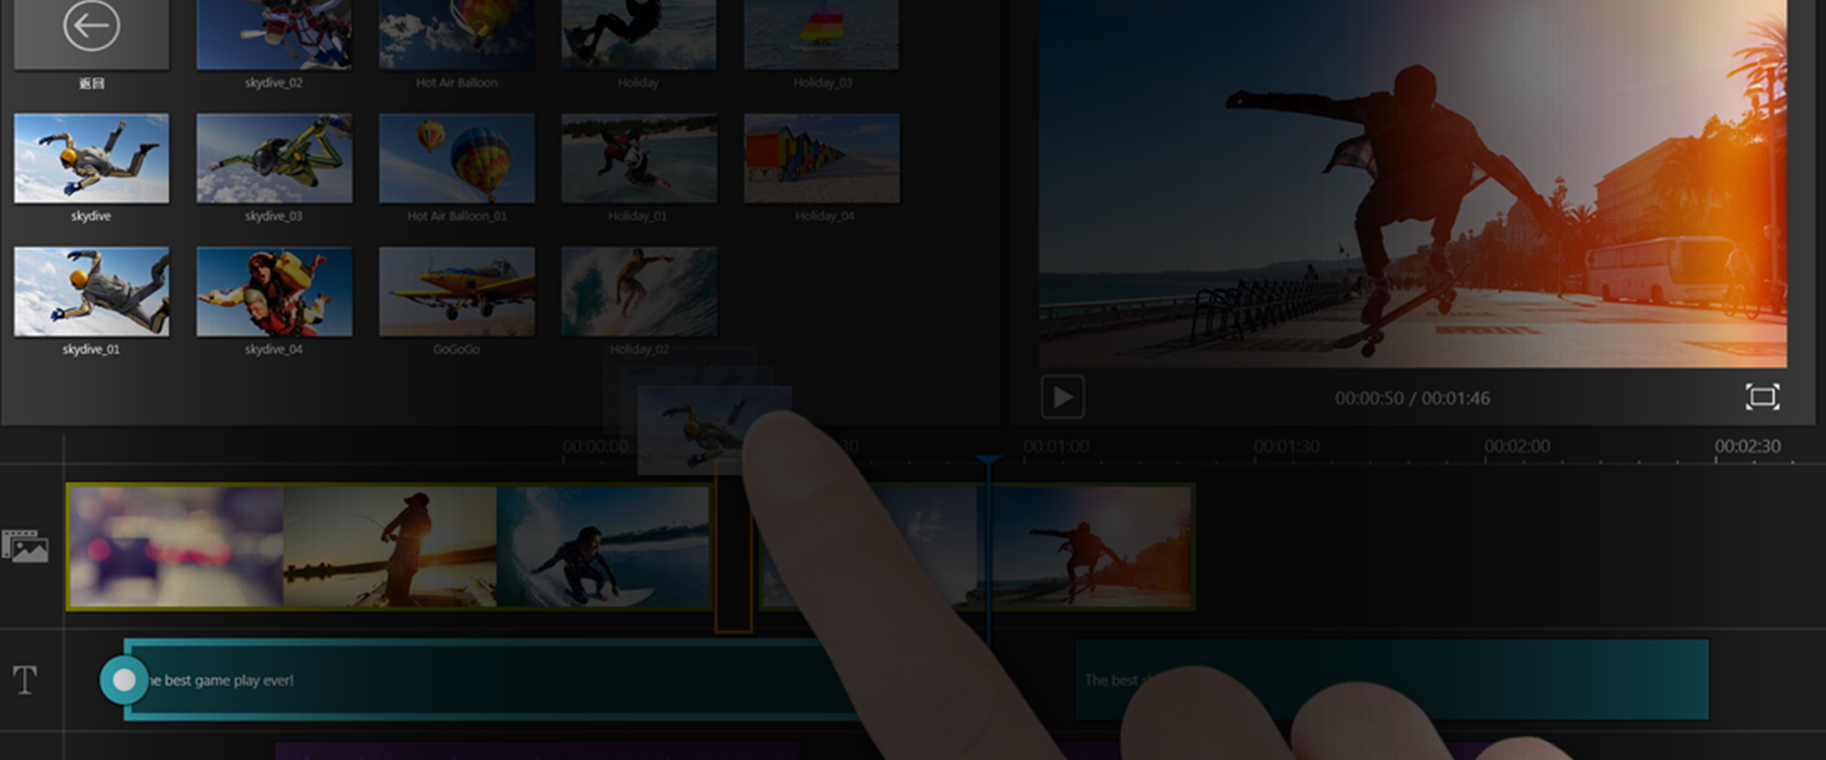Choose the skydive_02 thumbnail
The width and height of the screenshot is (1826, 760).
pos(274,34)
